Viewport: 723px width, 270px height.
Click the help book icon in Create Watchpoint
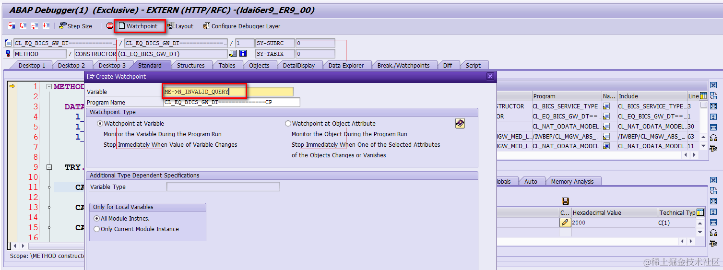point(460,124)
